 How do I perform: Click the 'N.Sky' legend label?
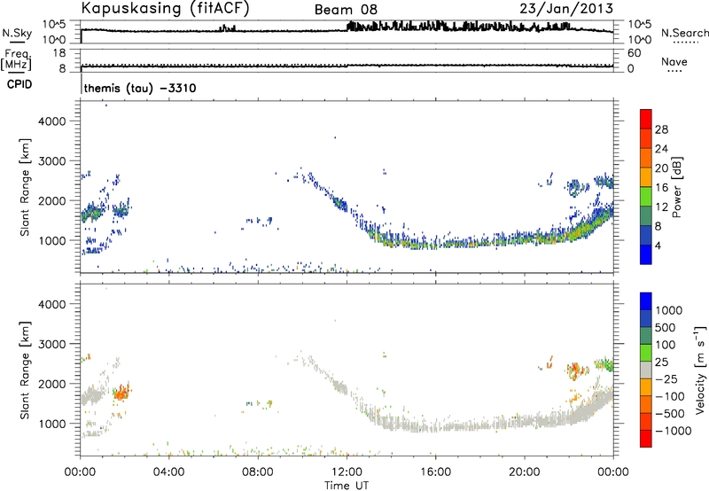tap(17, 33)
